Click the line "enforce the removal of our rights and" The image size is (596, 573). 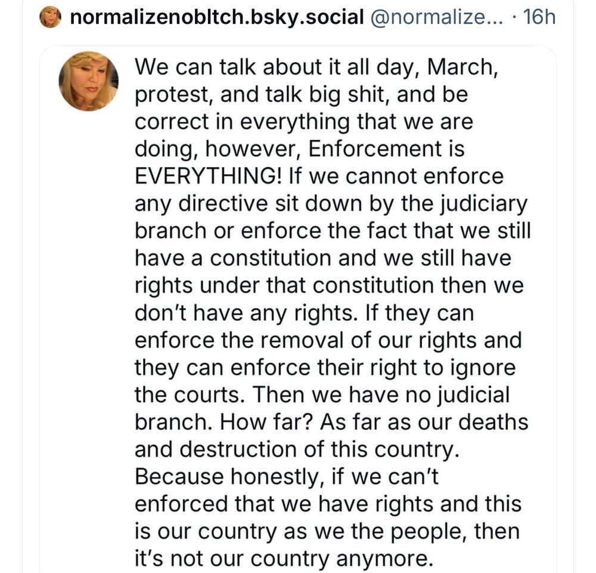click(x=328, y=340)
